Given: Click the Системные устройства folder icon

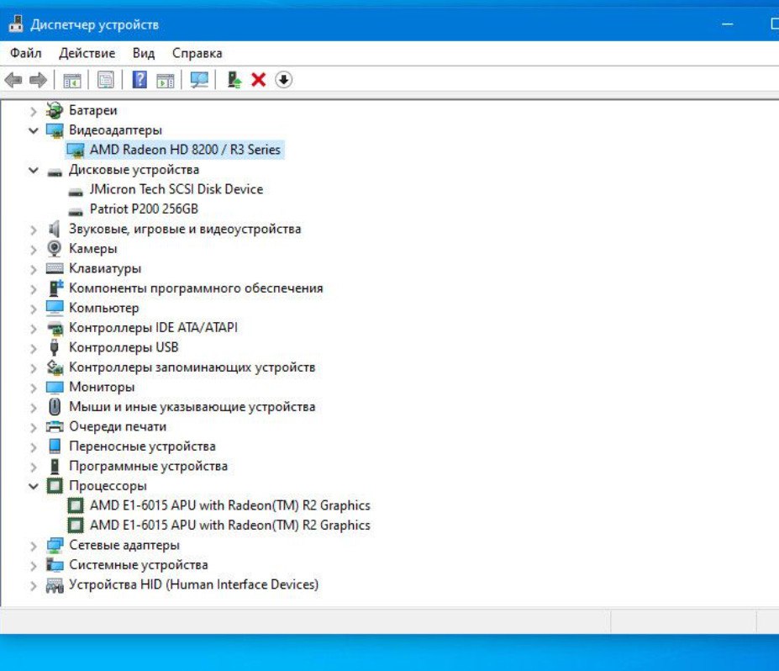Looking at the screenshot, I should 55,565.
